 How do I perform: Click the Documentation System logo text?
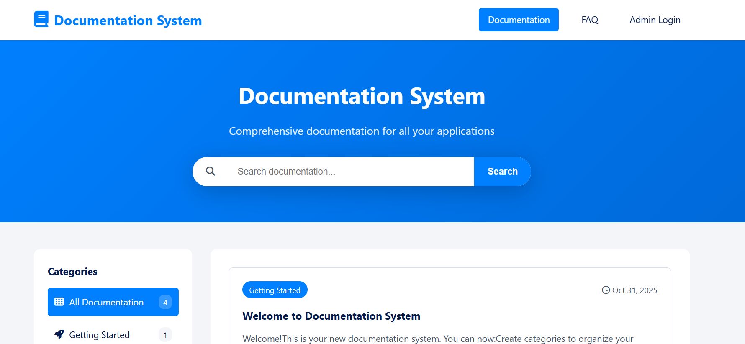128,20
